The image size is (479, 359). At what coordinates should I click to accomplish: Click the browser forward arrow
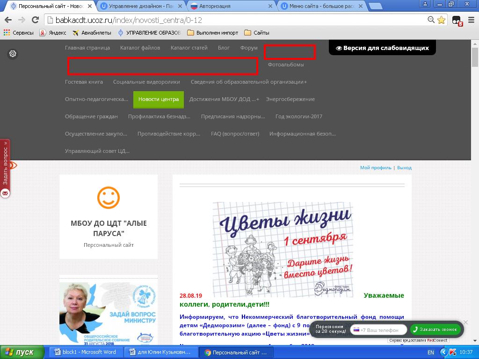[22, 20]
